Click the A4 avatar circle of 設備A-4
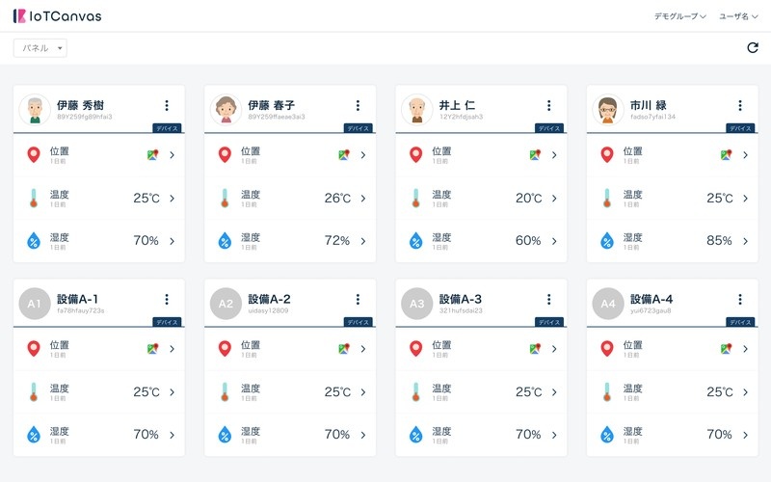This screenshot has height=482, width=771. click(607, 304)
